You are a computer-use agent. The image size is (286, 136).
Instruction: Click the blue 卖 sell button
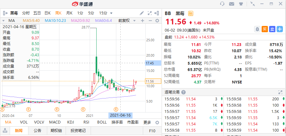pos(272,29)
